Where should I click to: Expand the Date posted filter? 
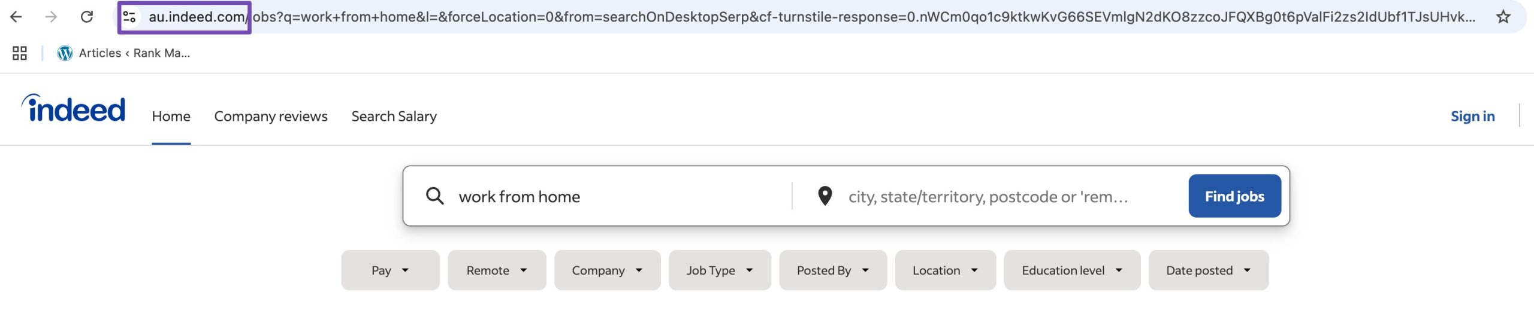1208,270
